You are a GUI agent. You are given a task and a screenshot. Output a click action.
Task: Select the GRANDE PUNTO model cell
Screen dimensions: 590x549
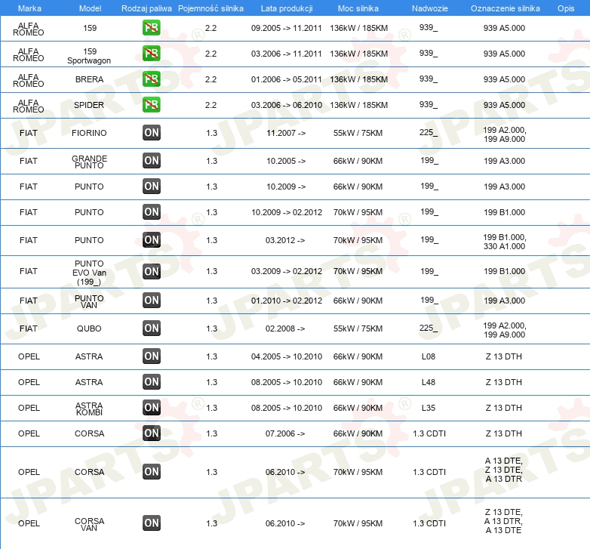(x=89, y=162)
